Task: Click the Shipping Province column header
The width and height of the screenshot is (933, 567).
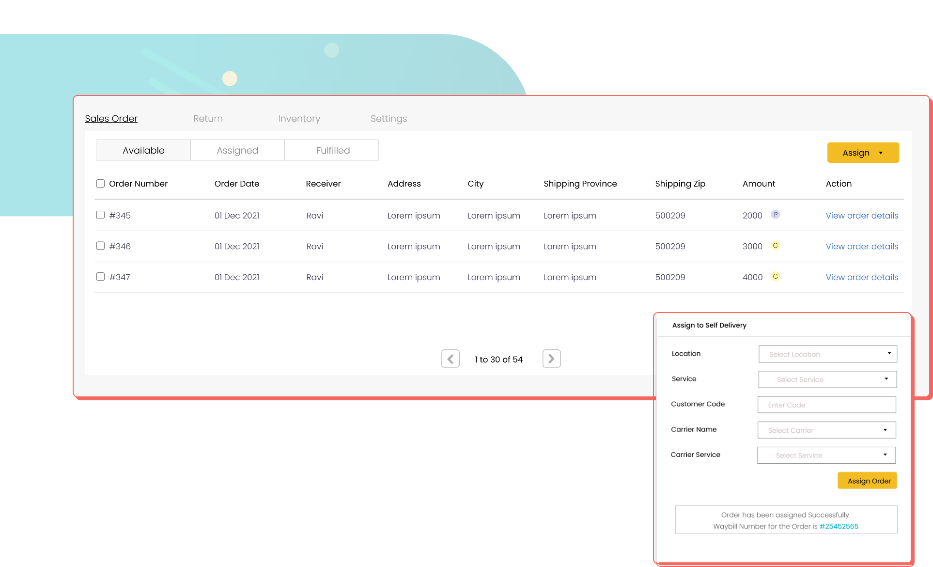Action: pos(580,184)
